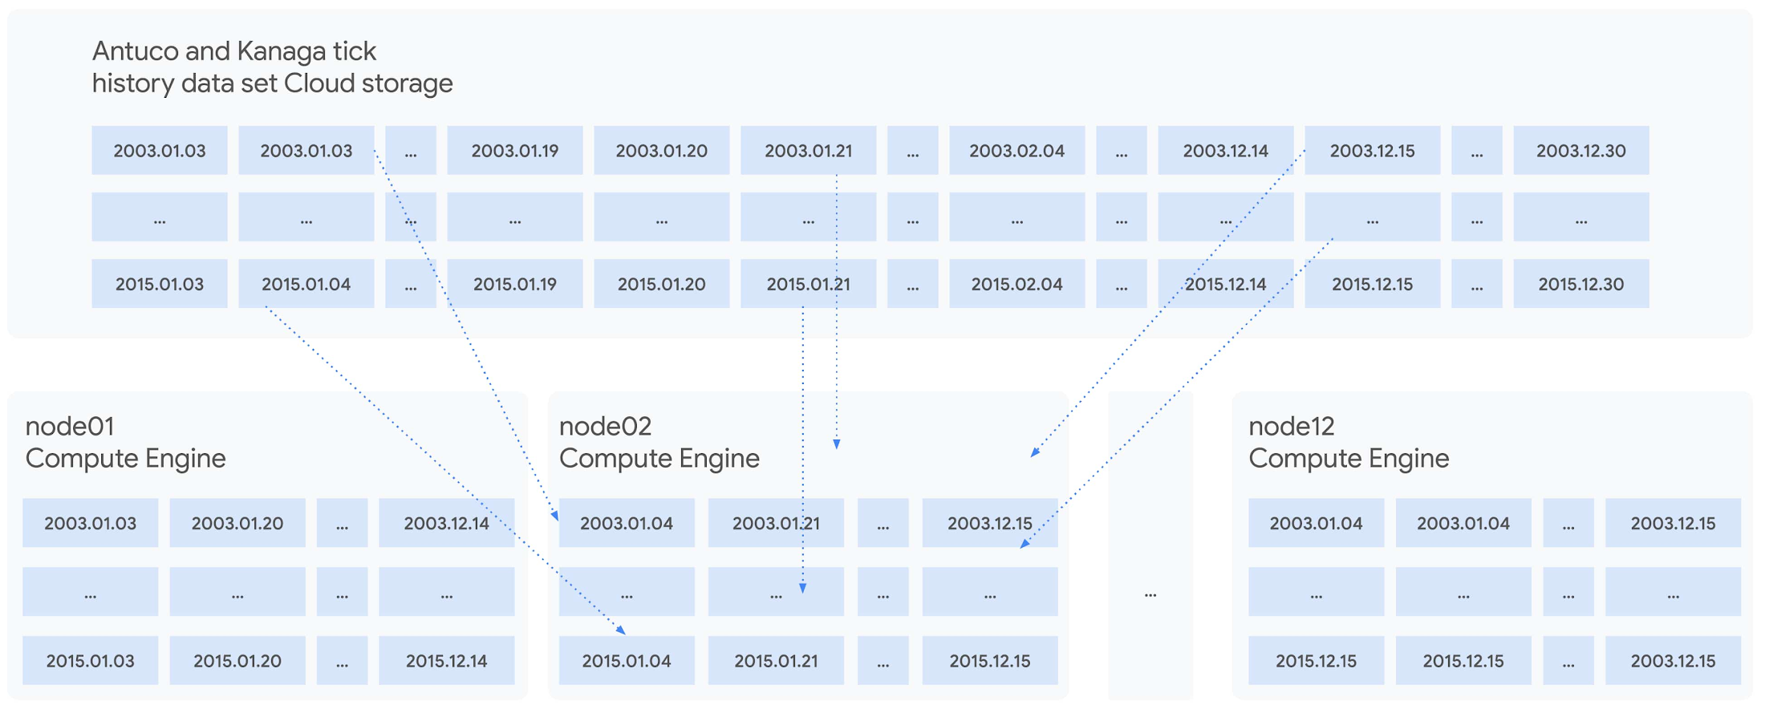Screen dimensions: 1765x709
Task: Click 2015.12.15 cell in Cloud storage
Action: [1373, 283]
